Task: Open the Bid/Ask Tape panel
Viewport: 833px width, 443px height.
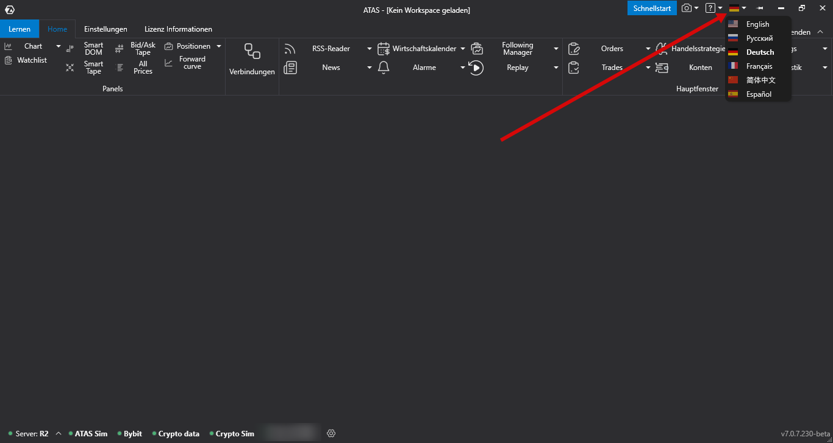Action: (135, 49)
